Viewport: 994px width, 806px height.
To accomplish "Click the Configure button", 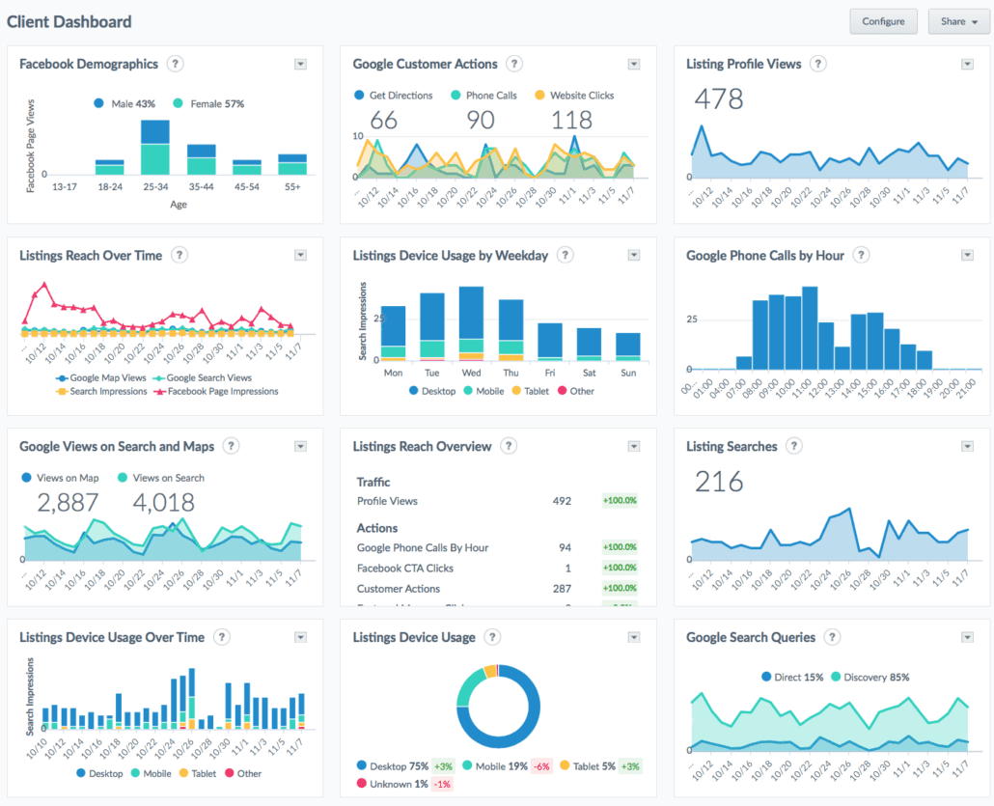I will coord(883,21).
